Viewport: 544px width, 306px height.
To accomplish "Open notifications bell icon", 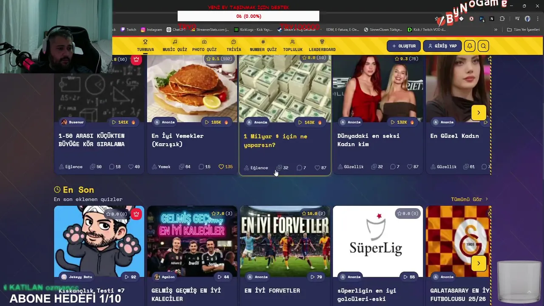I will [x=470, y=46].
